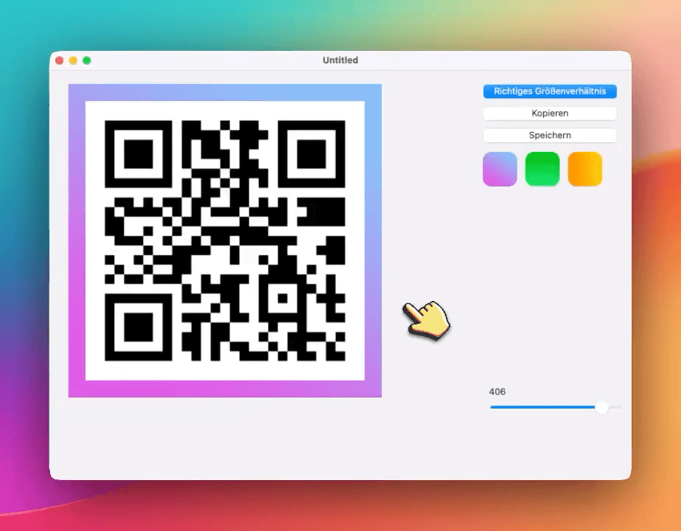Close the Untitled window with the red button
Image resolution: width=681 pixels, height=531 pixels.
point(60,60)
